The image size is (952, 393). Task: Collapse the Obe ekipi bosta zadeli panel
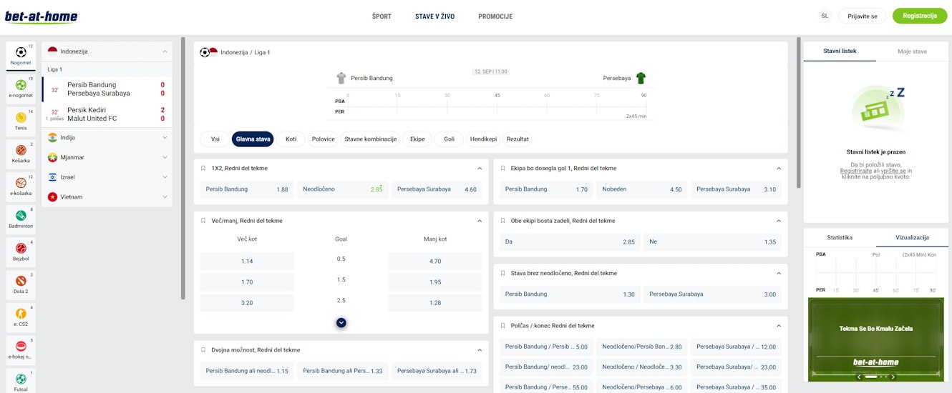click(779, 221)
